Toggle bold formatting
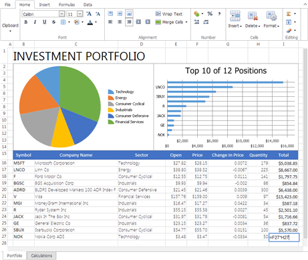This screenshot has height=260, width=308. [x=26, y=22]
